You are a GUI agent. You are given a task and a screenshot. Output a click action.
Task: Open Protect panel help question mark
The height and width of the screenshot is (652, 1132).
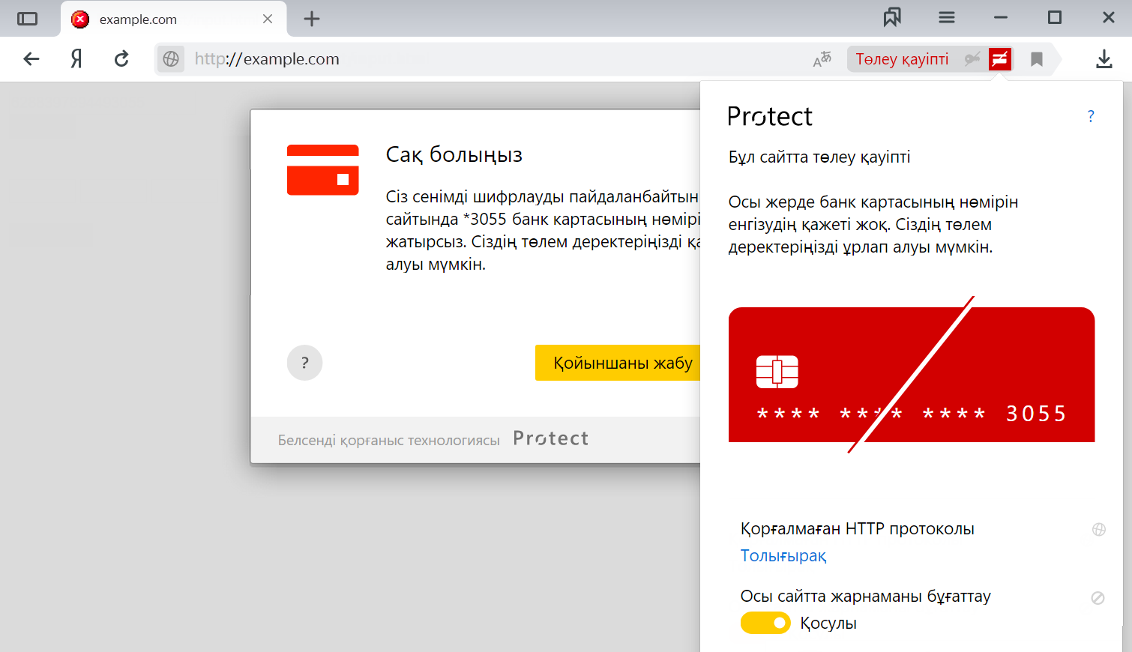pos(1091,116)
